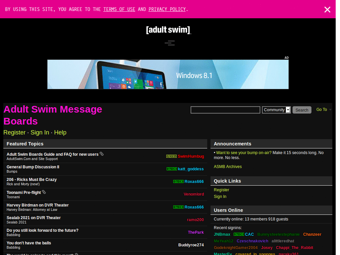Open the Terms of Use link

[x=119, y=9]
